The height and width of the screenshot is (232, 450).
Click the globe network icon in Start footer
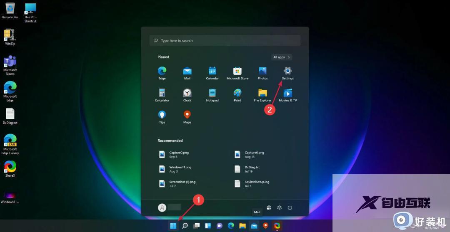click(x=269, y=207)
